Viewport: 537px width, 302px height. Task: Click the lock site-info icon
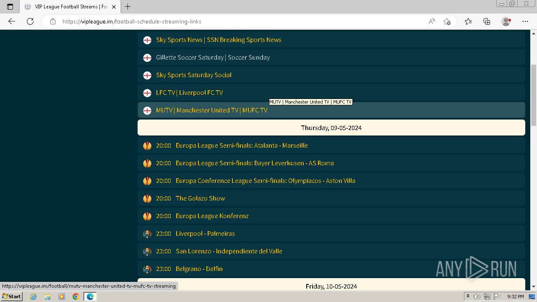[53, 21]
